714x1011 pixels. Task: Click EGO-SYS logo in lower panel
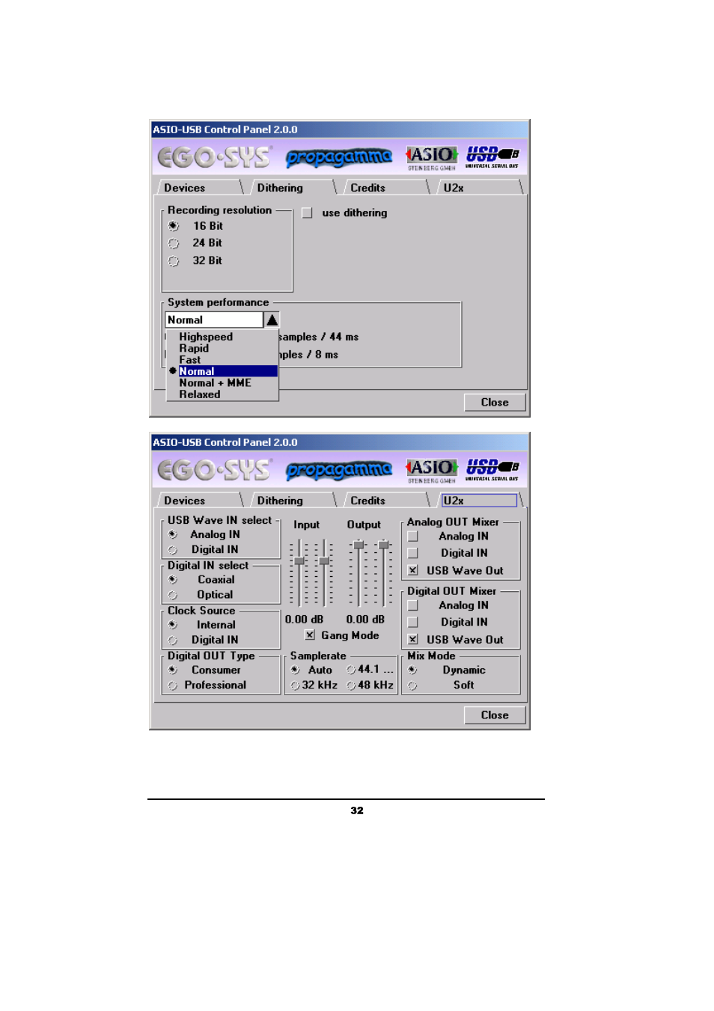[214, 469]
